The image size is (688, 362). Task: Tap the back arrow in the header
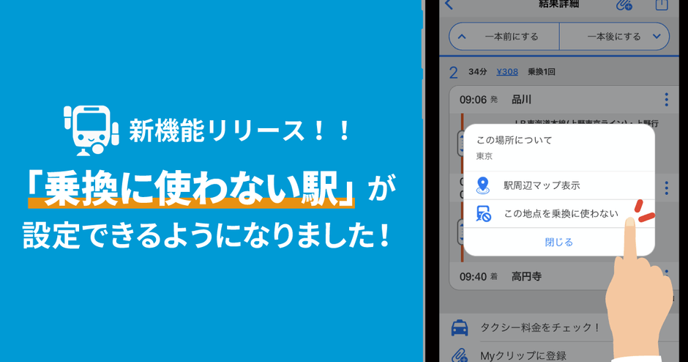[x=449, y=4]
